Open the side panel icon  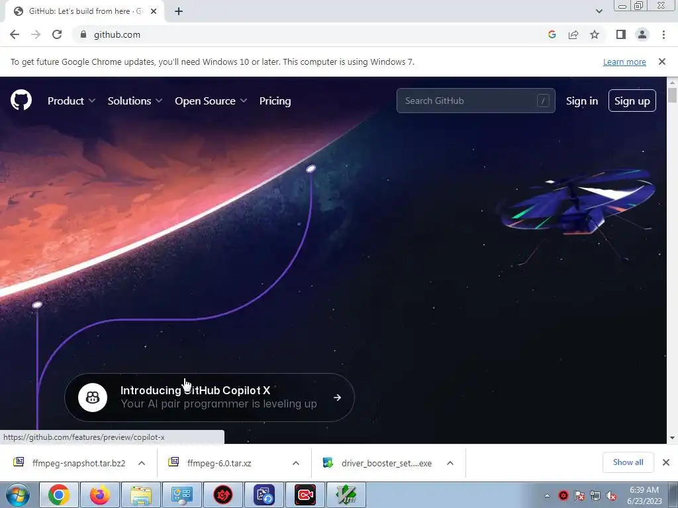pos(621,34)
